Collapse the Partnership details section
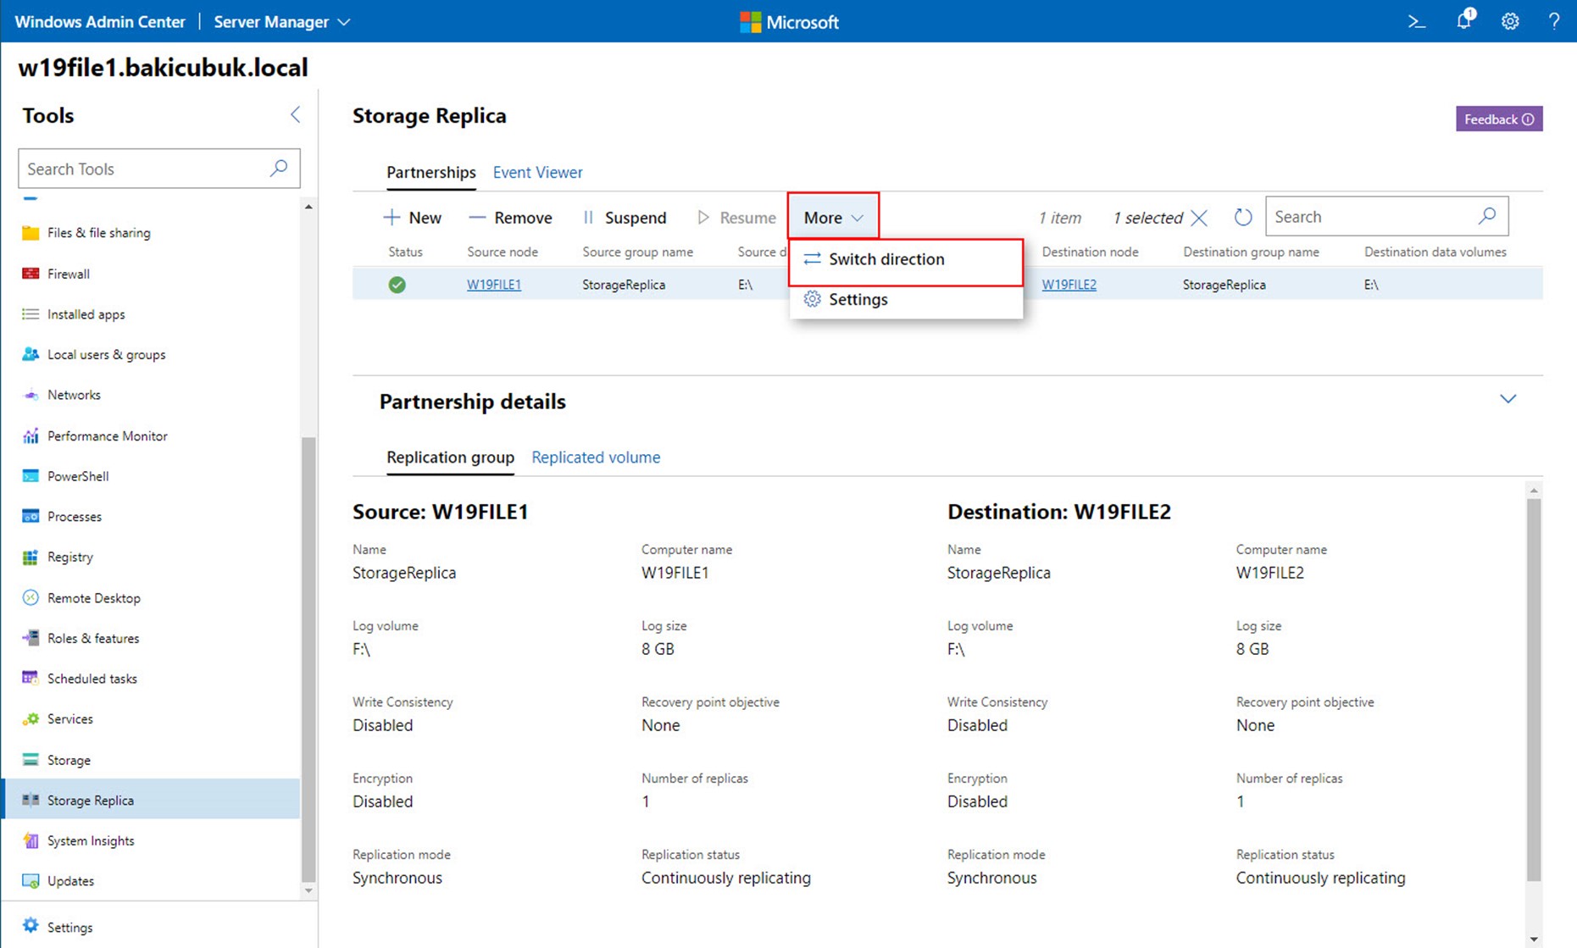The width and height of the screenshot is (1577, 948). click(x=1508, y=399)
